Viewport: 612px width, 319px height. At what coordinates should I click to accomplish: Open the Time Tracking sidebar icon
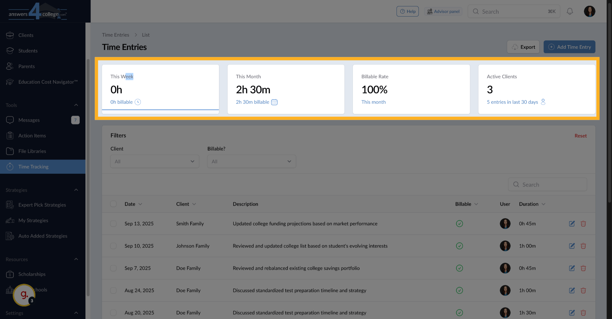10,166
